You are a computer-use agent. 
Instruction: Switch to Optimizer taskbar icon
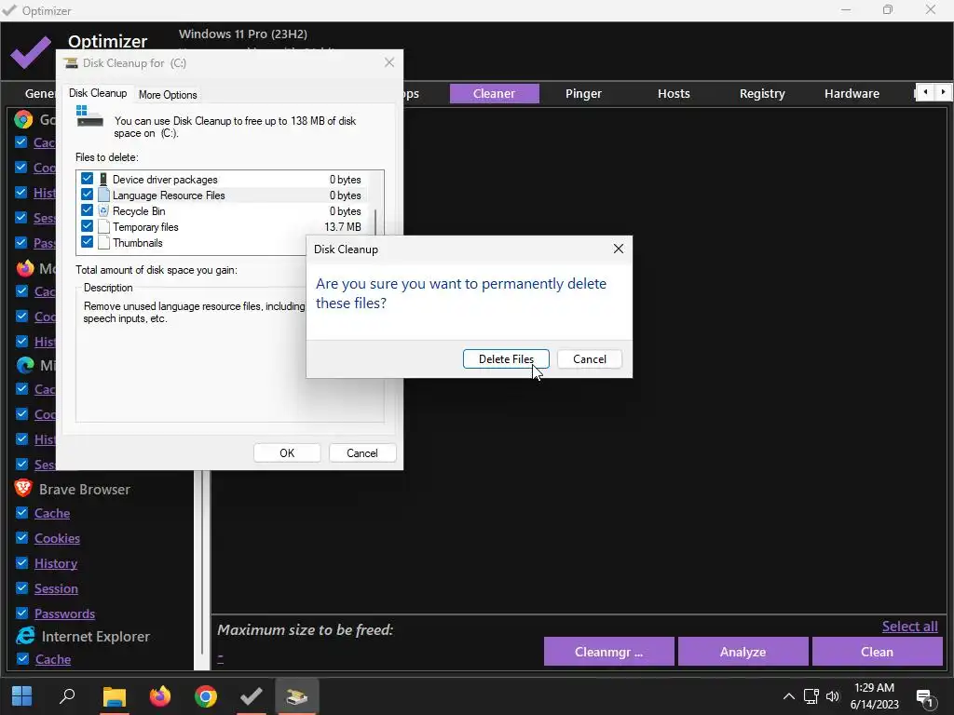(251, 696)
